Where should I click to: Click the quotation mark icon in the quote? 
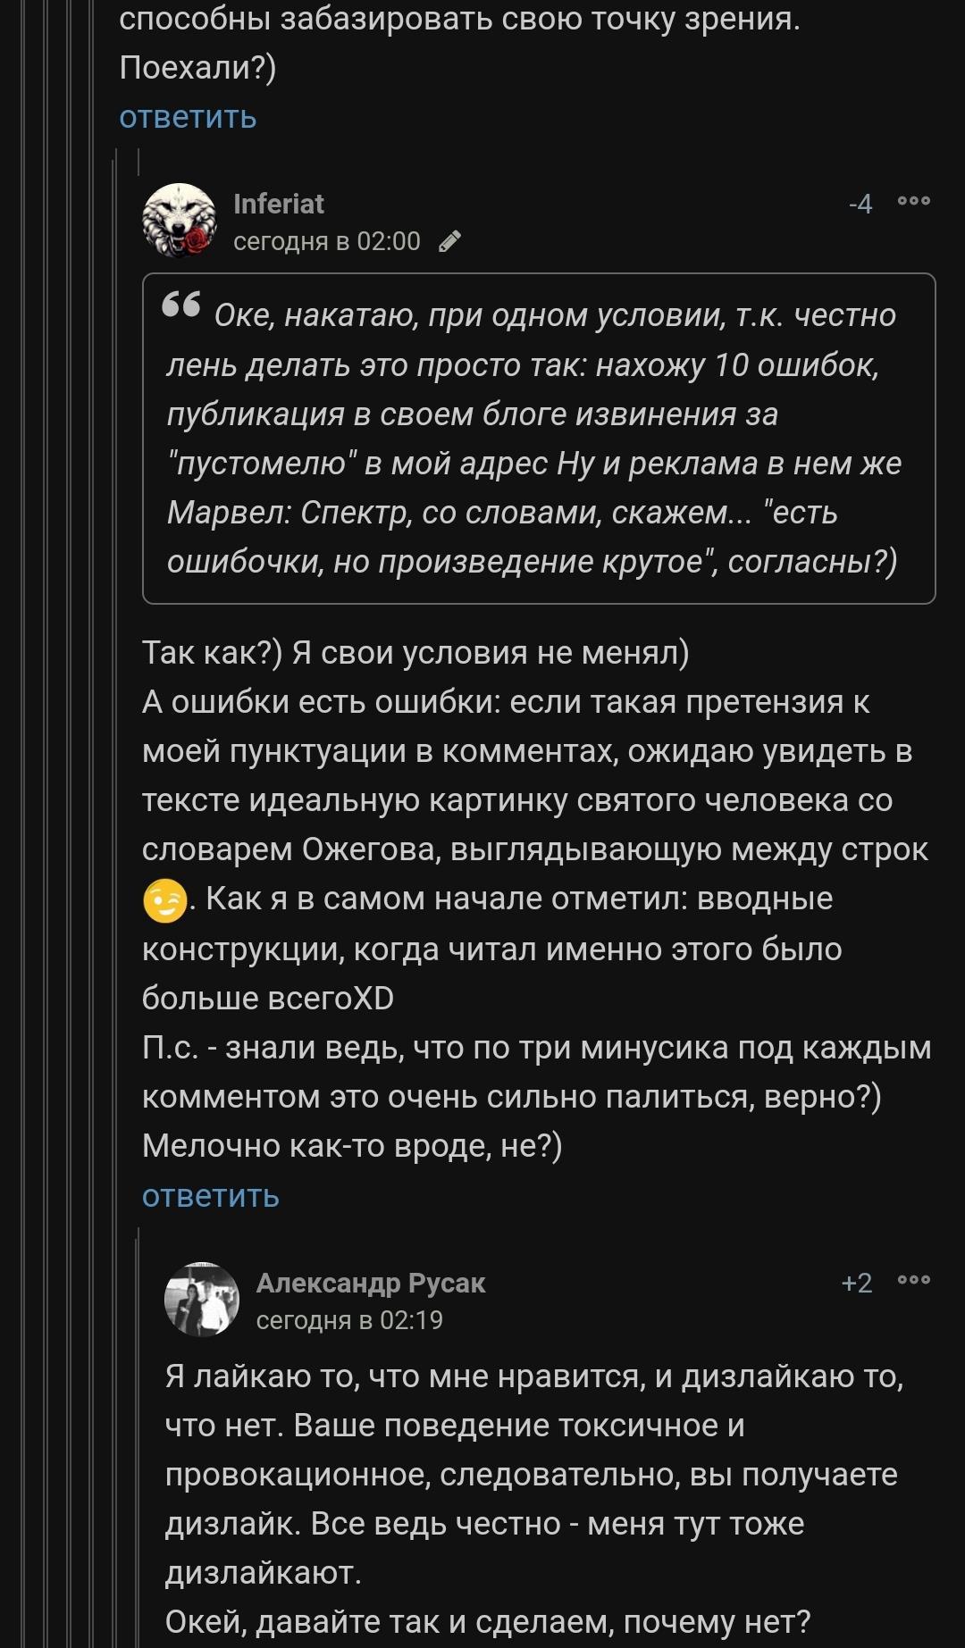181,305
